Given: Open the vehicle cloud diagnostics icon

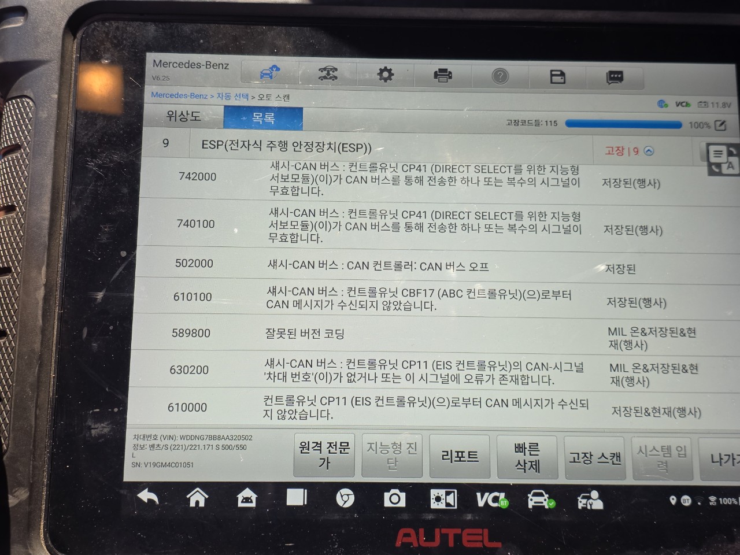Looking at the screenshot, I should tap(269, 73).
